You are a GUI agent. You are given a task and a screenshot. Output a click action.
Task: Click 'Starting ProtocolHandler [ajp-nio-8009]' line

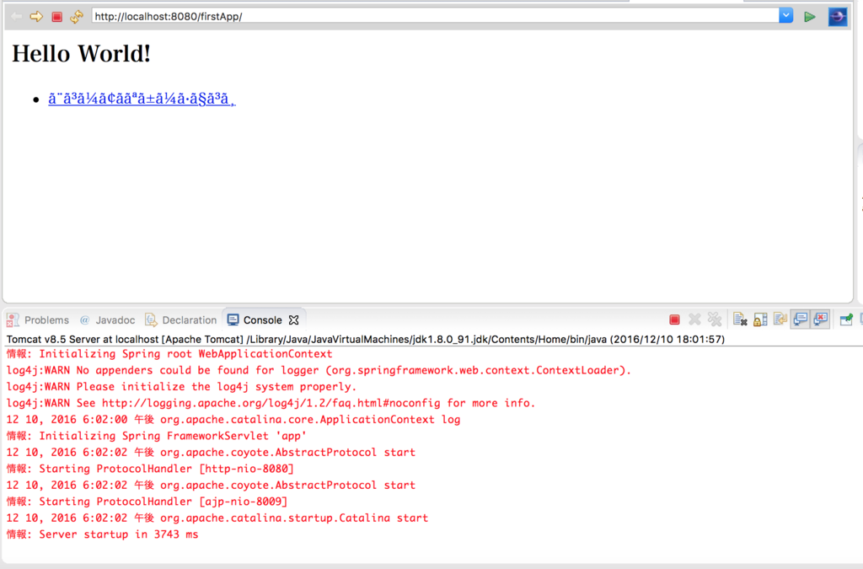click(x=147, y=502)
